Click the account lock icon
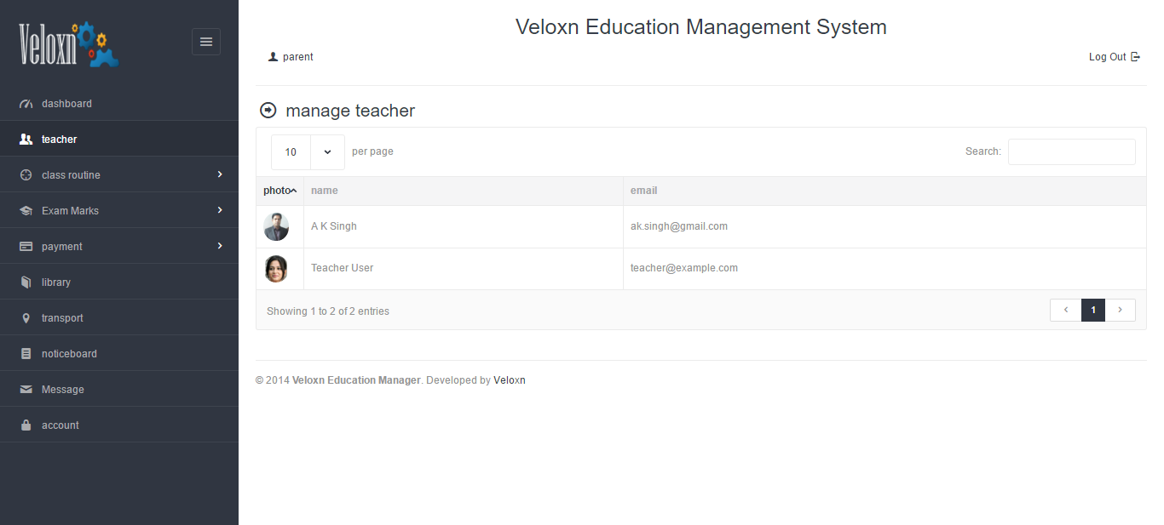The image size is (1164, 525). coord(26,425)
